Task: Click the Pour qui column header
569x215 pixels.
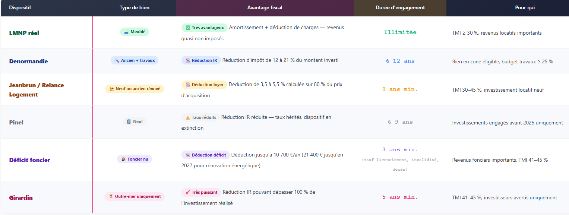Action: 525,7
